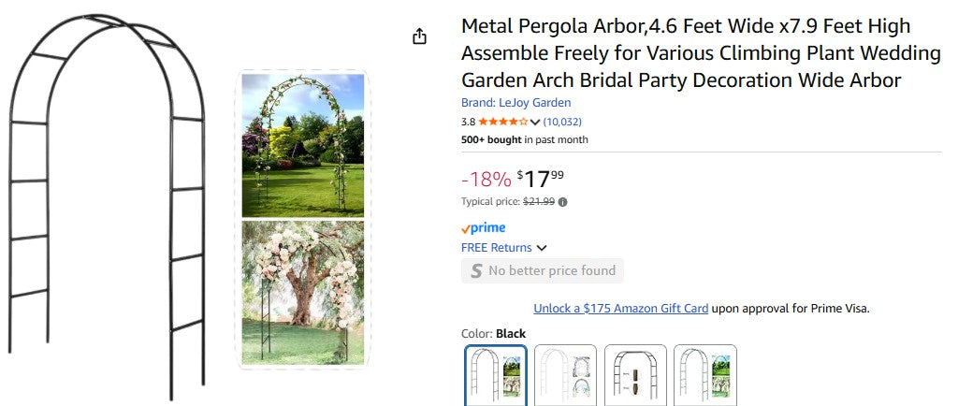Select the Black color swatch

pos(496,375)
